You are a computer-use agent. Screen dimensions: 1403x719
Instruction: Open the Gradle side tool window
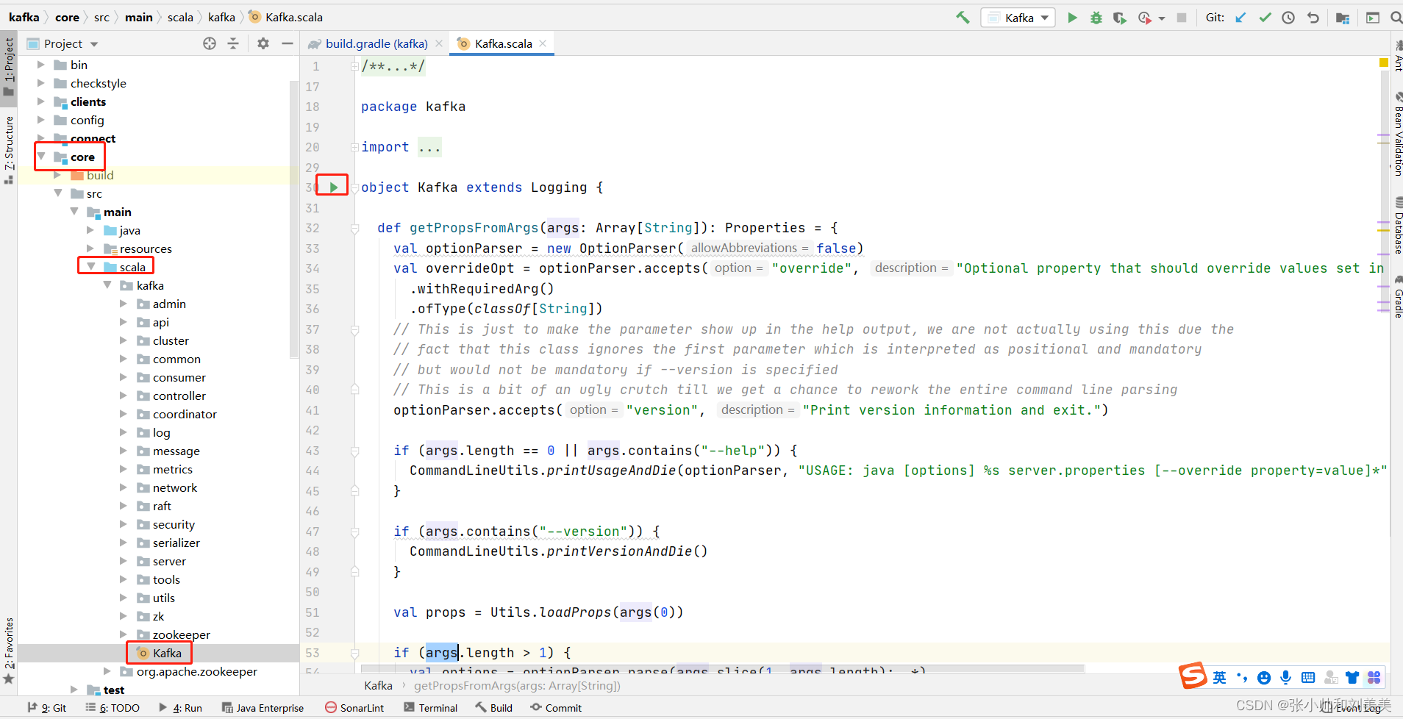(1397, 297)
